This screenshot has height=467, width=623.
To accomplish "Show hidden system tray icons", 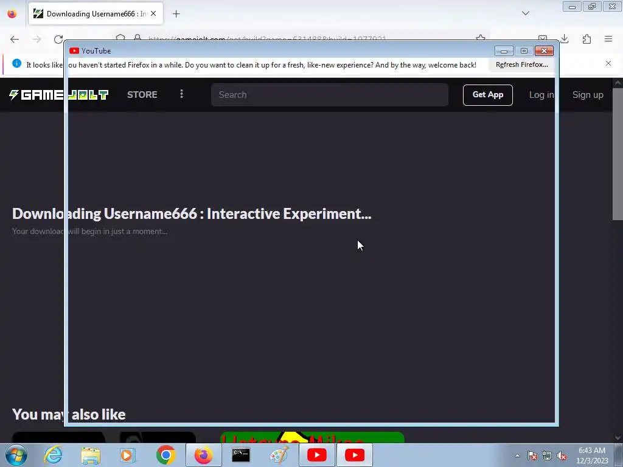I will pos(517,455).
